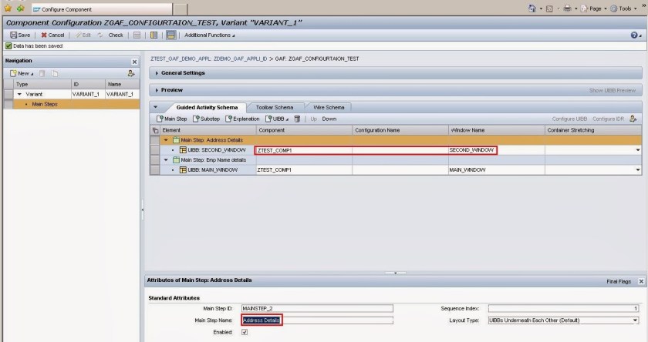Click the delete trash icon in schema toolbar
This screenshot has height=342, width=648.
pos(297,119)
